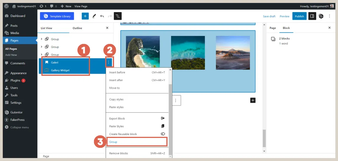This screenshot has height=161, width=338.
Task: Expand the third Group block in list
Action: (x=42, y=55)
